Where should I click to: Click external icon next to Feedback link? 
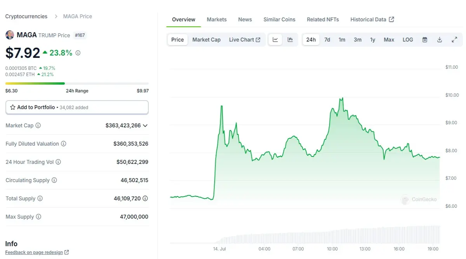pyautogui.click(x=67, y=252)
